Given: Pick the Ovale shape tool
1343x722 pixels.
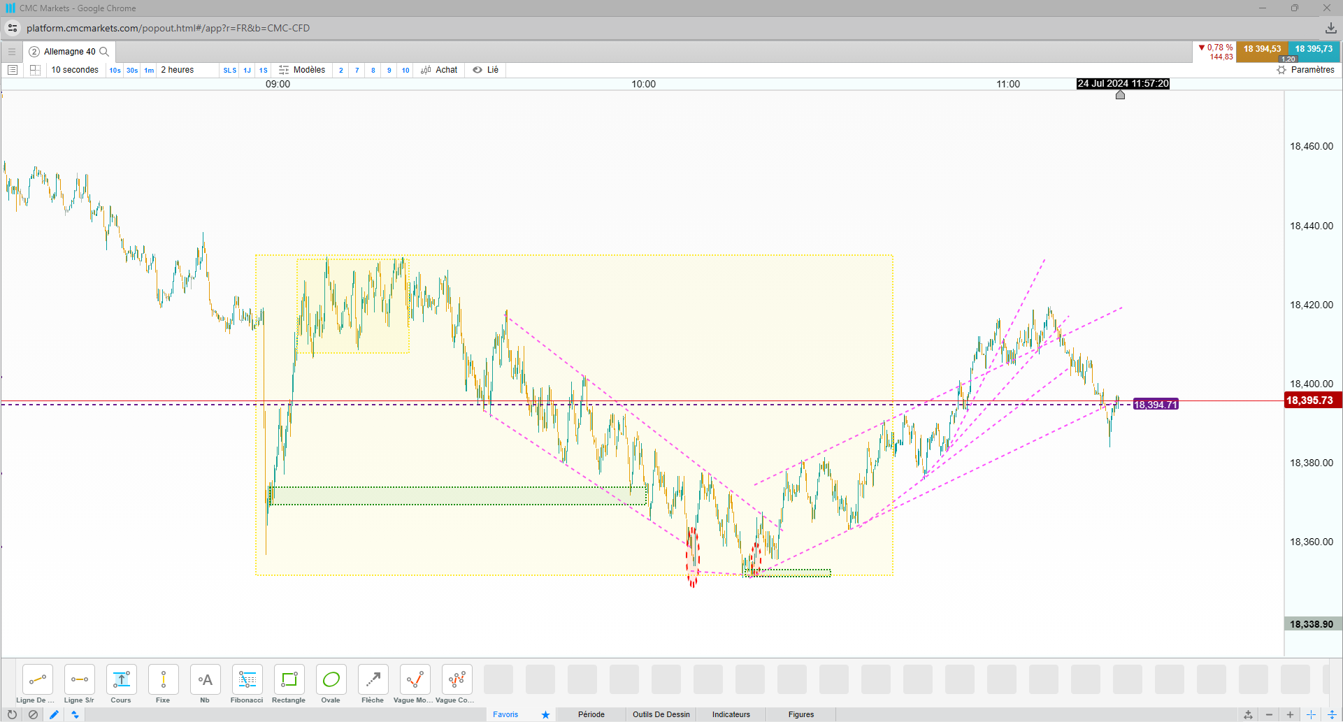Looking at the screenshot, I should (331, 684).
